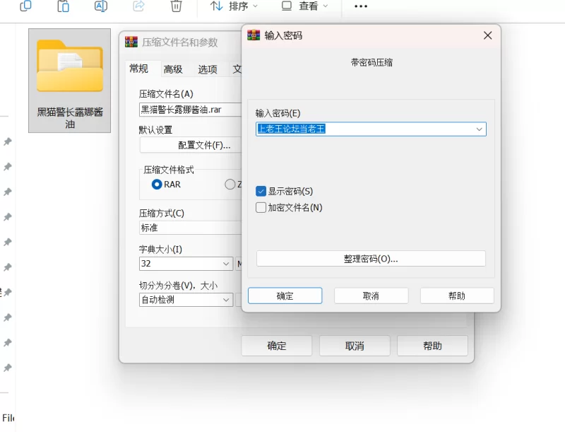The image size is (565, 432).
Task: Open the 排序 sort dropdown
Action: pyautogui.click(x=234, y=6)
